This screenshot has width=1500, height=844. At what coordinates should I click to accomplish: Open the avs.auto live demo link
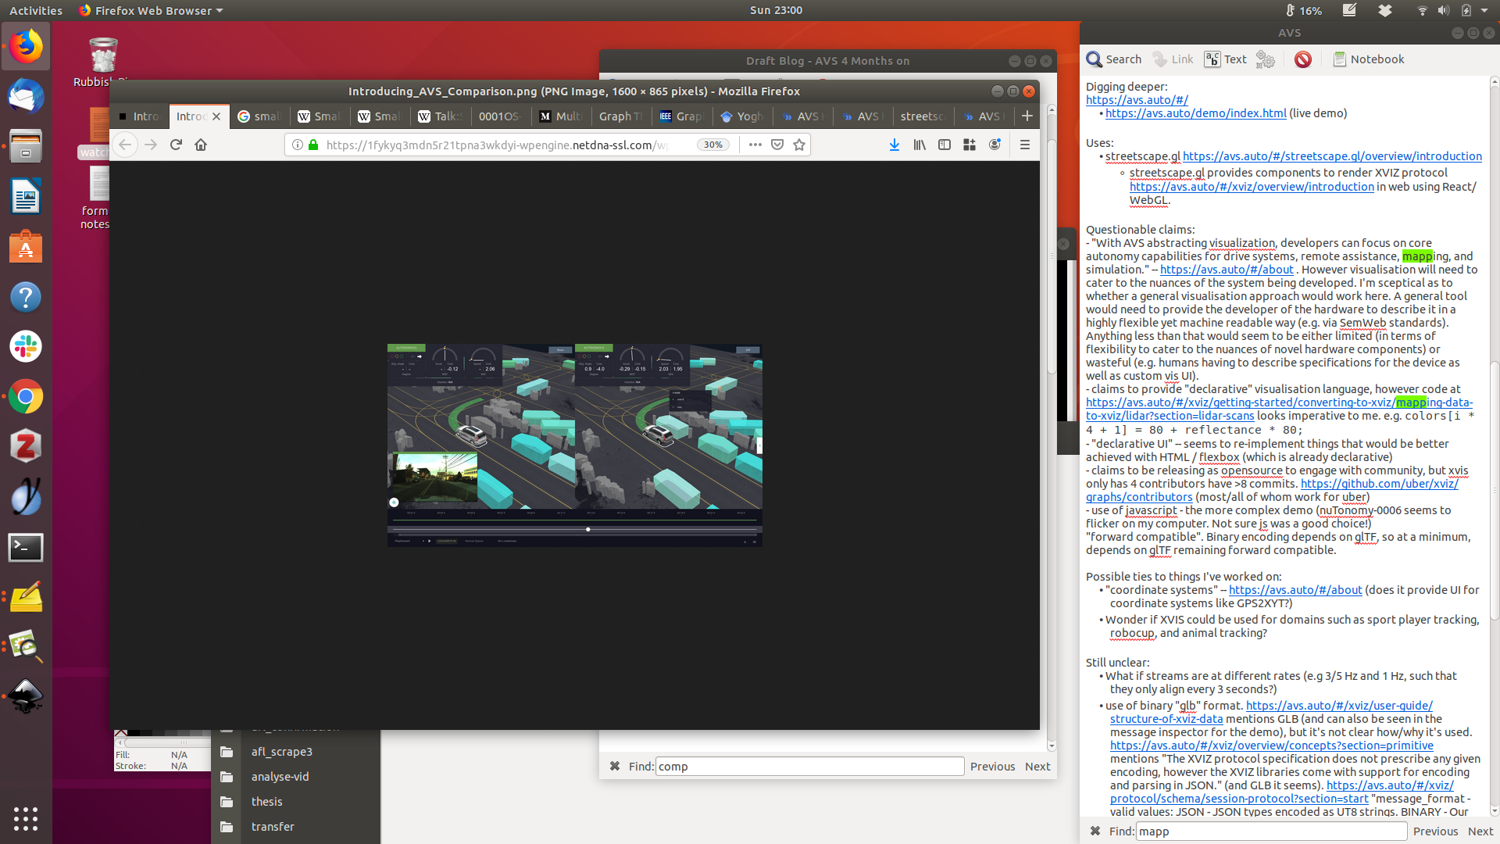(x=1195, y=113)
